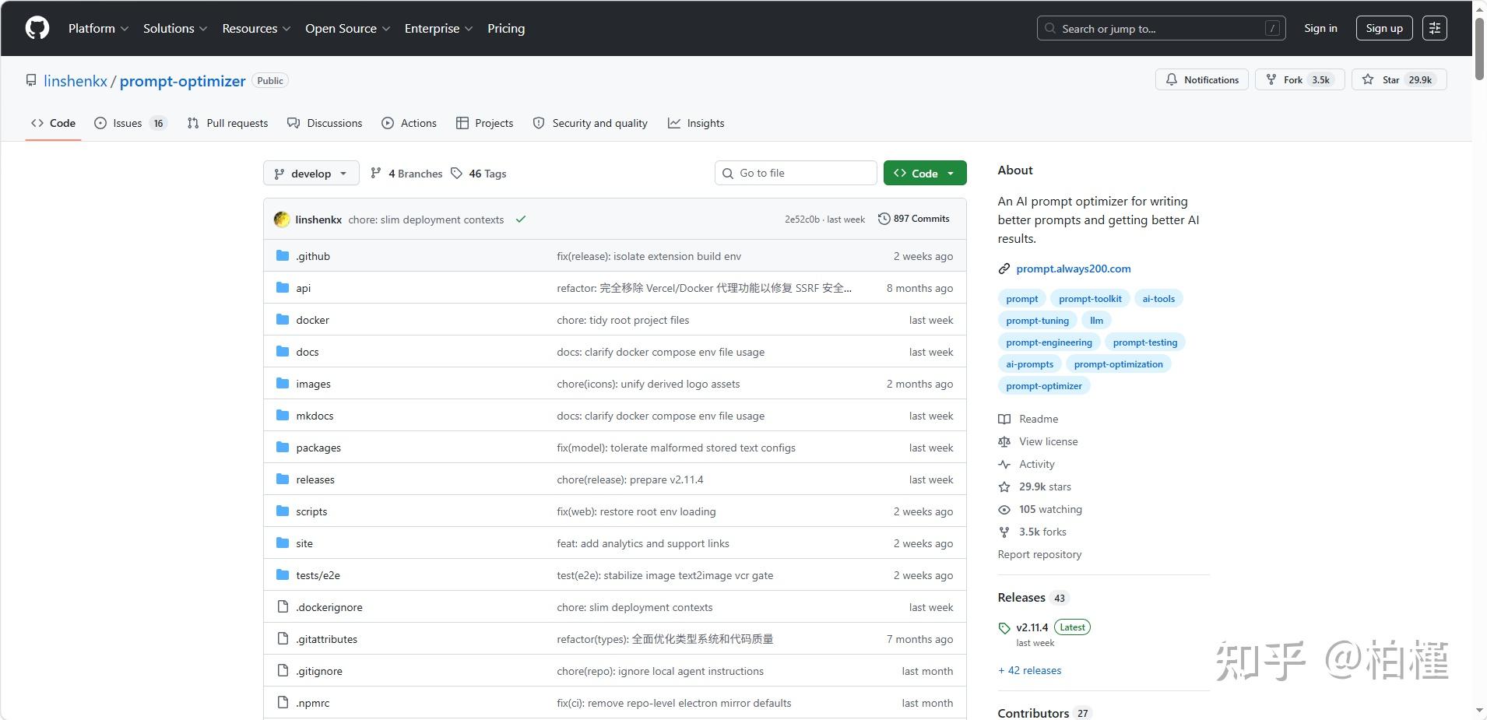Click the page vertical scrollbar thumb
The height and width of the screenshot is (720, 1487).
(1479, 49)
